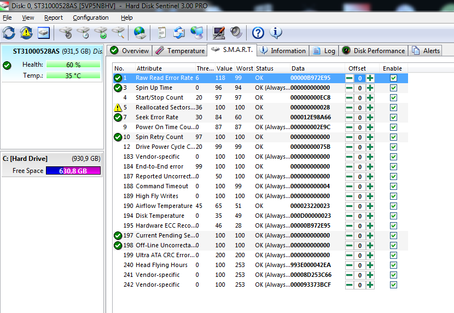Open the disk alert warning toolbar icon

[x=26, y=33]
